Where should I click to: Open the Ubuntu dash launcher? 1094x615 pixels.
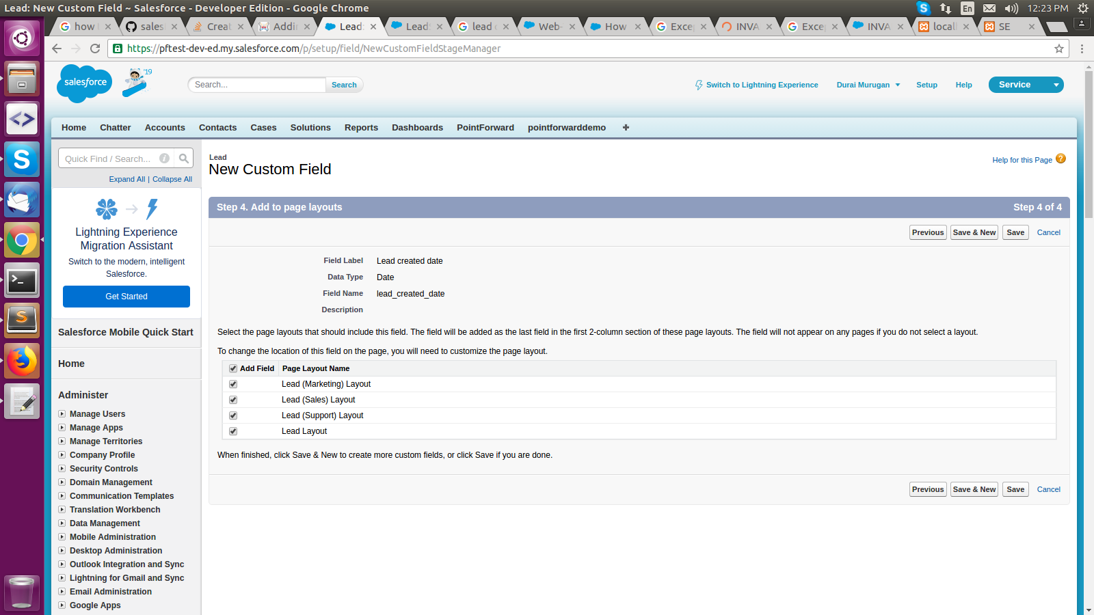pyautogui.click(x=22, y=38)
